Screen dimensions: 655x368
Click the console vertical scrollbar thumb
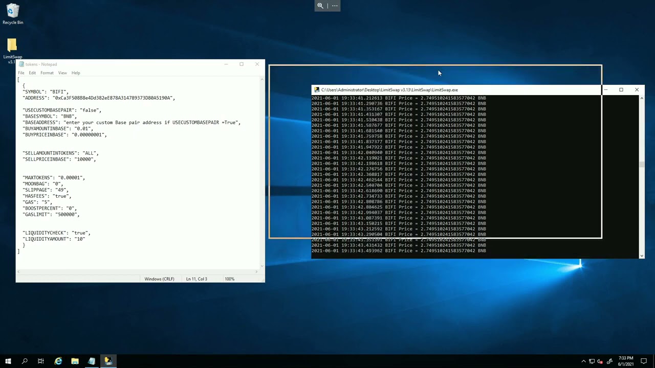[642, 164]
